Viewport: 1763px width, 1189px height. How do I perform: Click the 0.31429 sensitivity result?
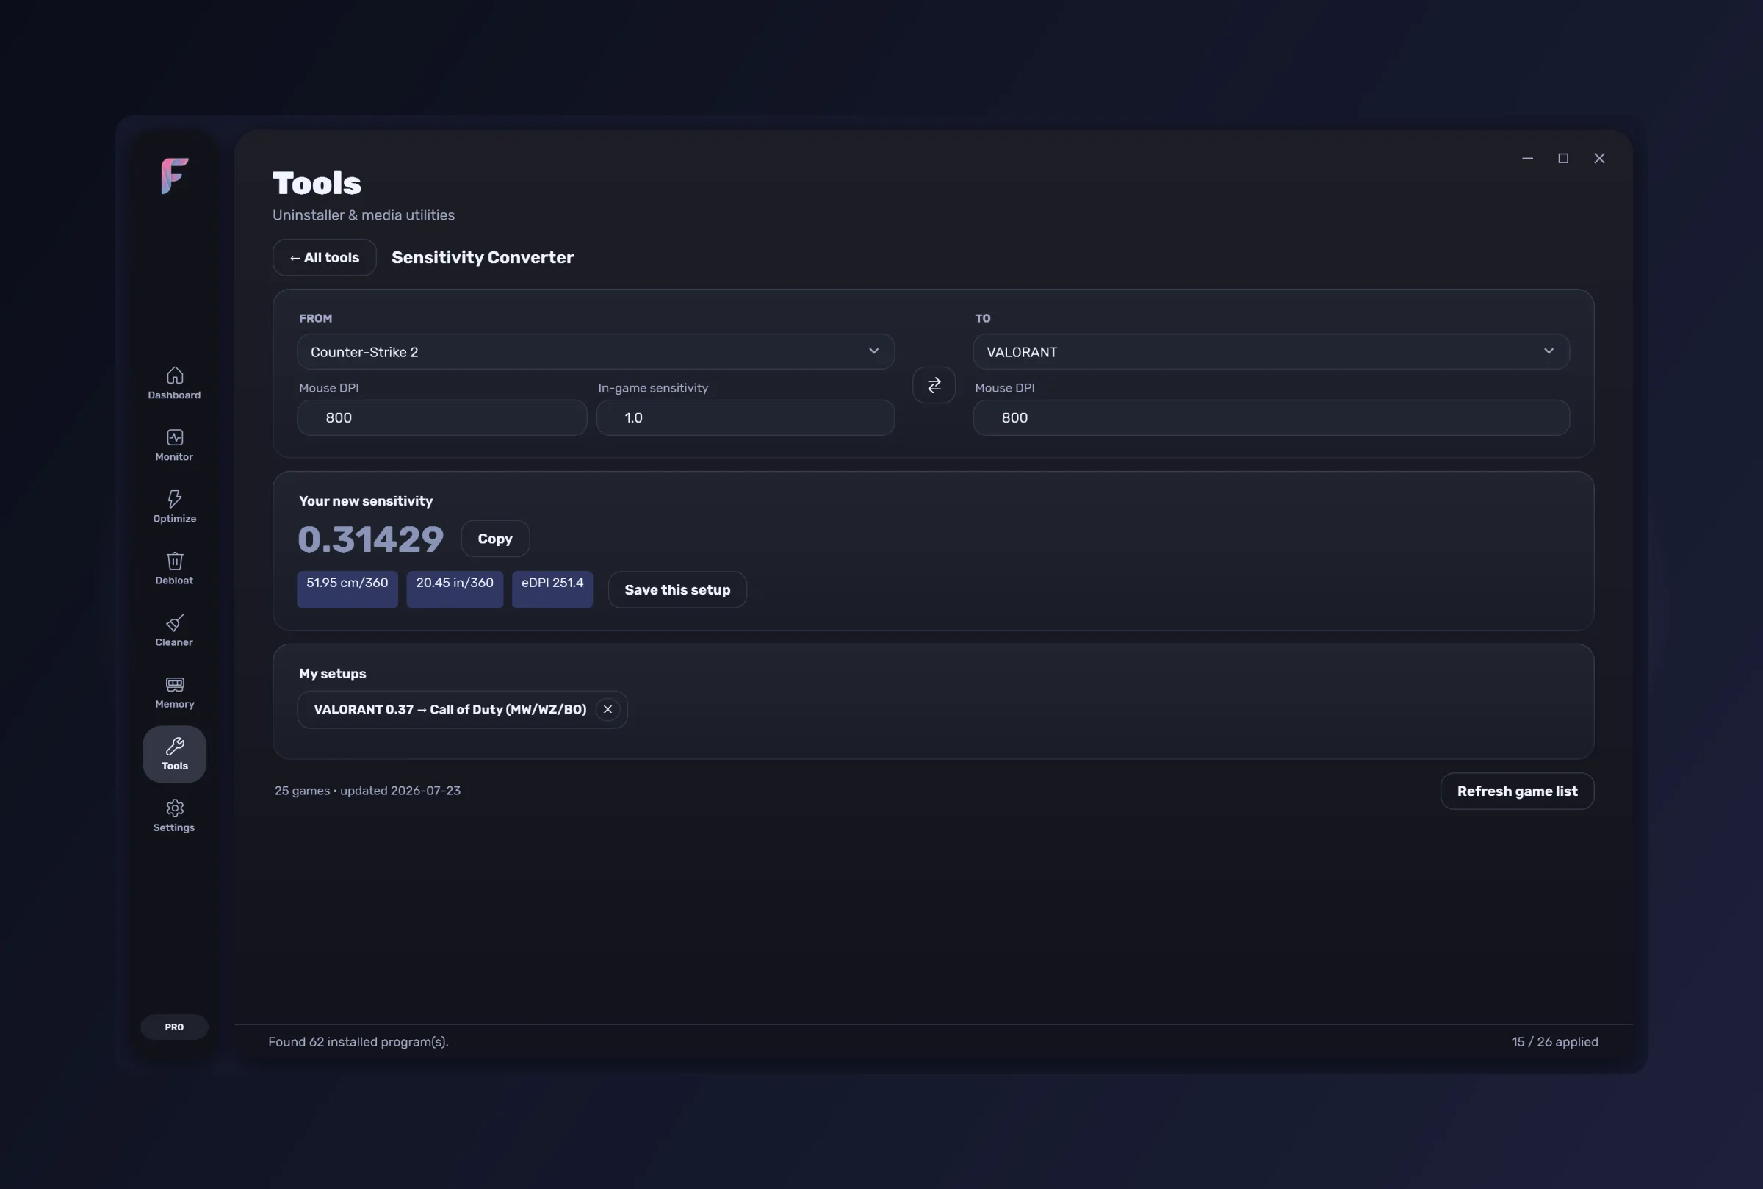point(371,539)
